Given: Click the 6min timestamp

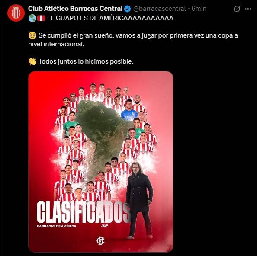Looking at the screenshot, I should [199, 9].
